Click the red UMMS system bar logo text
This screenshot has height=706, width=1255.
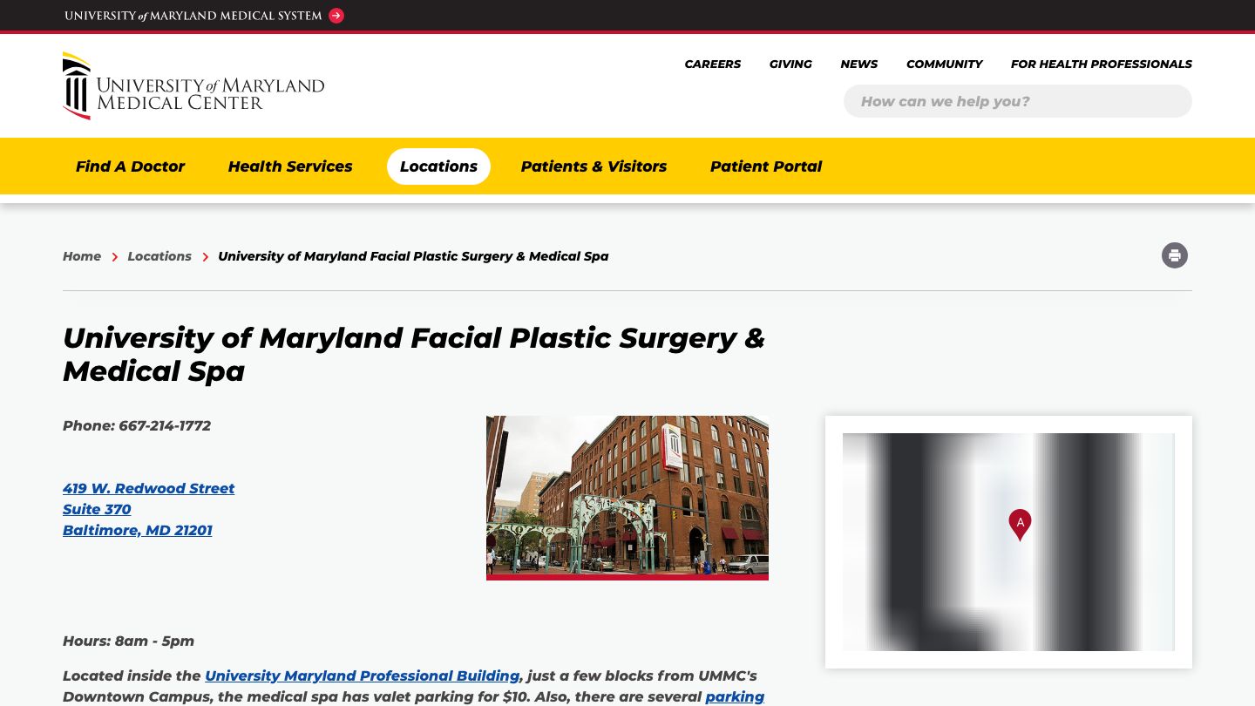[193, 15]
